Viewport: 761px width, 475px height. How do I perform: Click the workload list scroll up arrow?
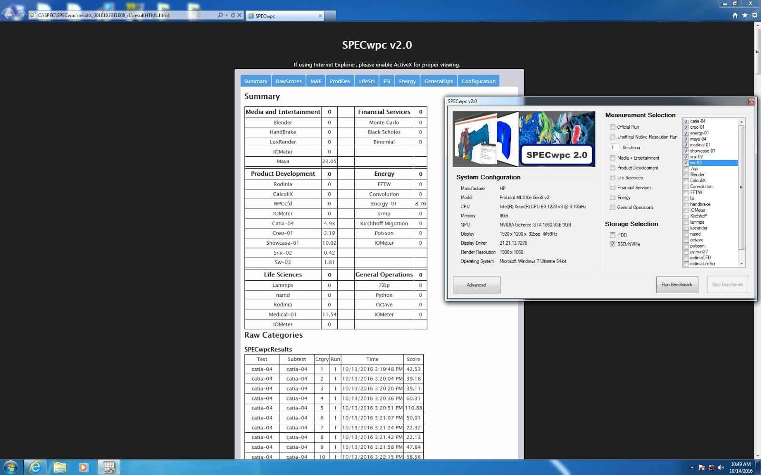tap(741, 122)
